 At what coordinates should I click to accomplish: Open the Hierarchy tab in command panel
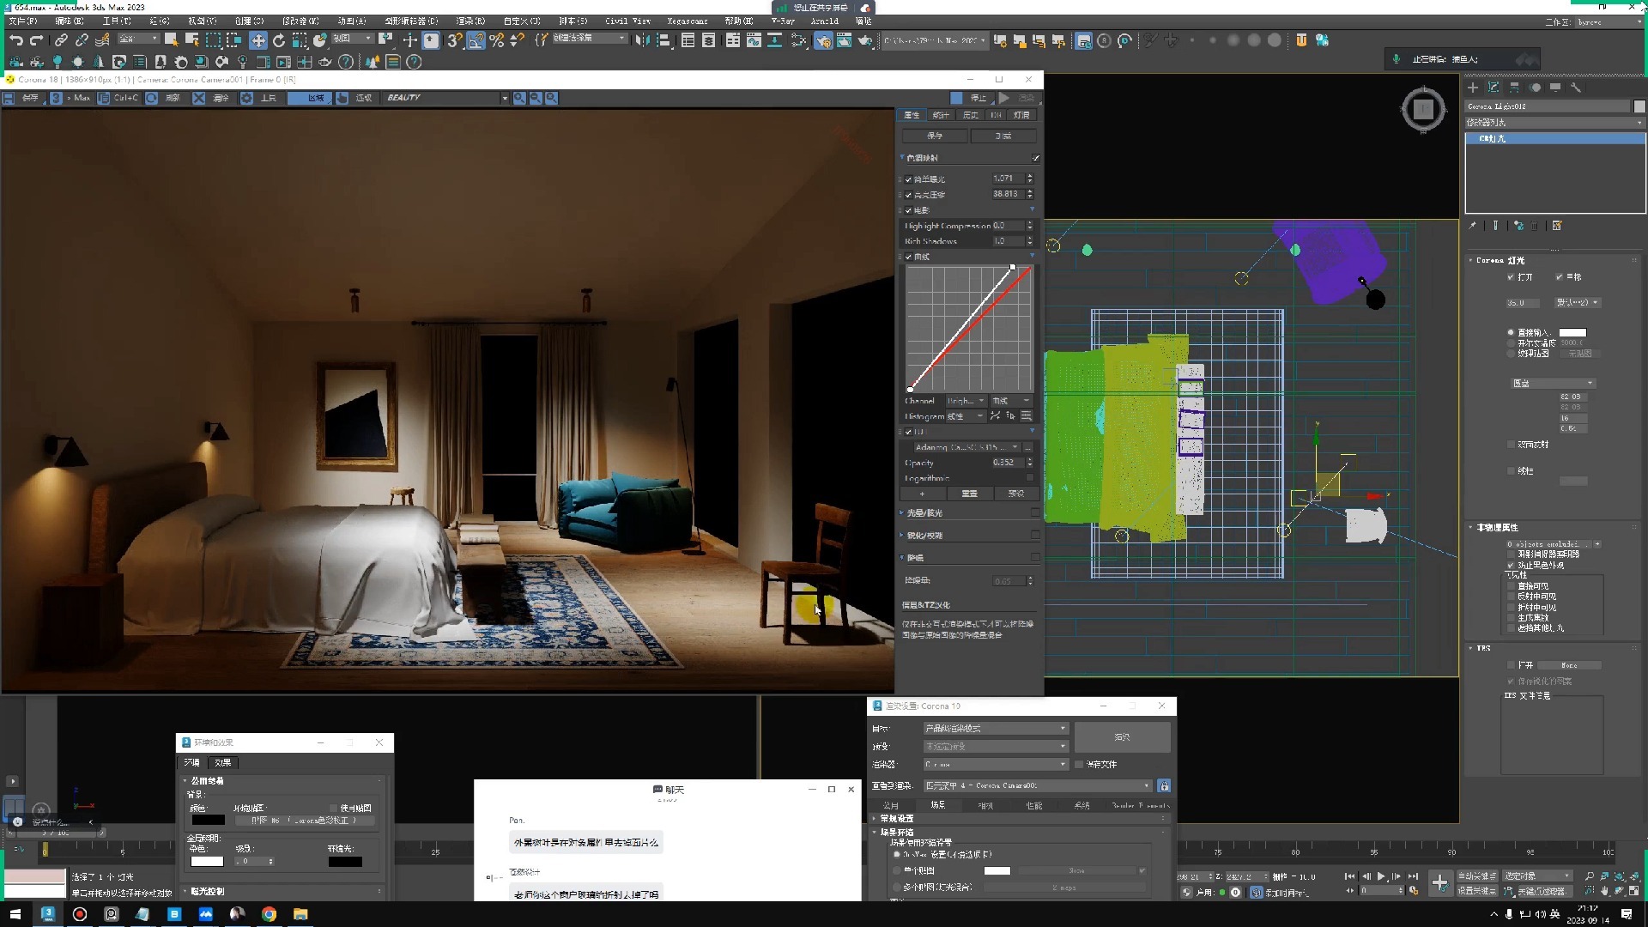tap(1514, 88)
